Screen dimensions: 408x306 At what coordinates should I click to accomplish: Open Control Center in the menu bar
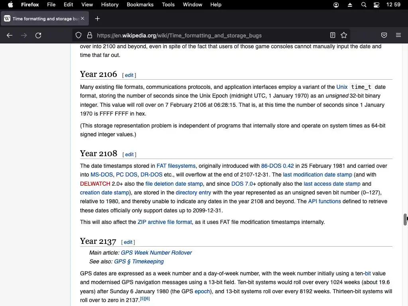coord(377,5)
